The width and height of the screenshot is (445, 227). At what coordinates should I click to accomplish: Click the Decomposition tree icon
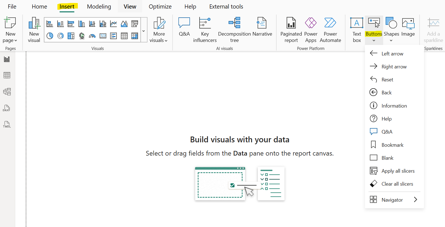(234, 23)
